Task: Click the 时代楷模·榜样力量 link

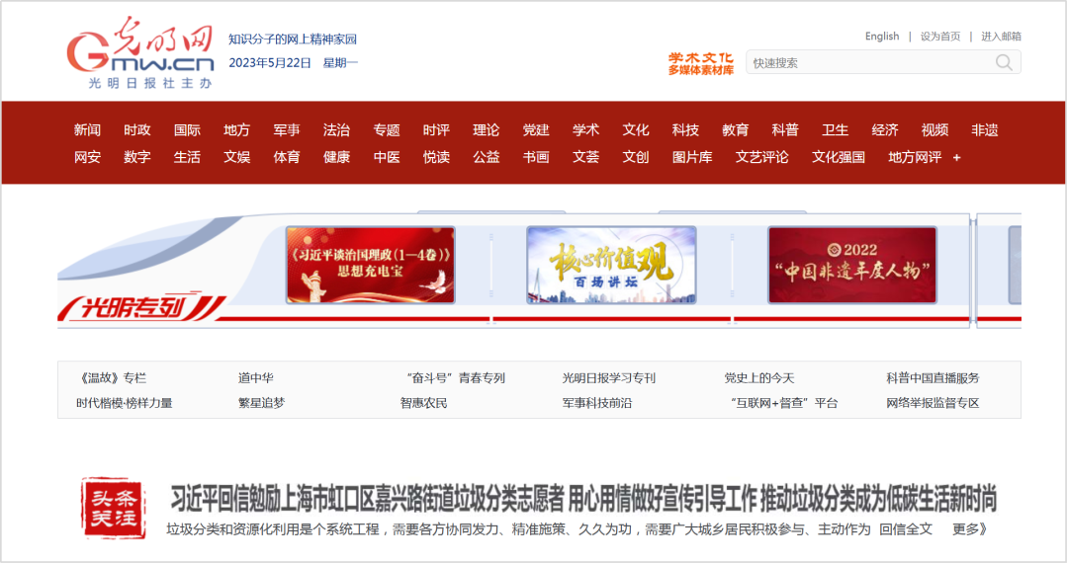Action: (124, 403)
